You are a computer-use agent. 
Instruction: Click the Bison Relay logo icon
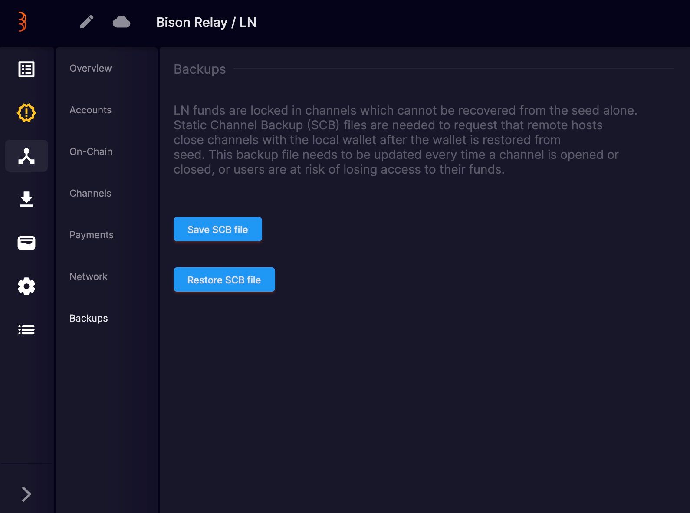(x=23, y=22)
